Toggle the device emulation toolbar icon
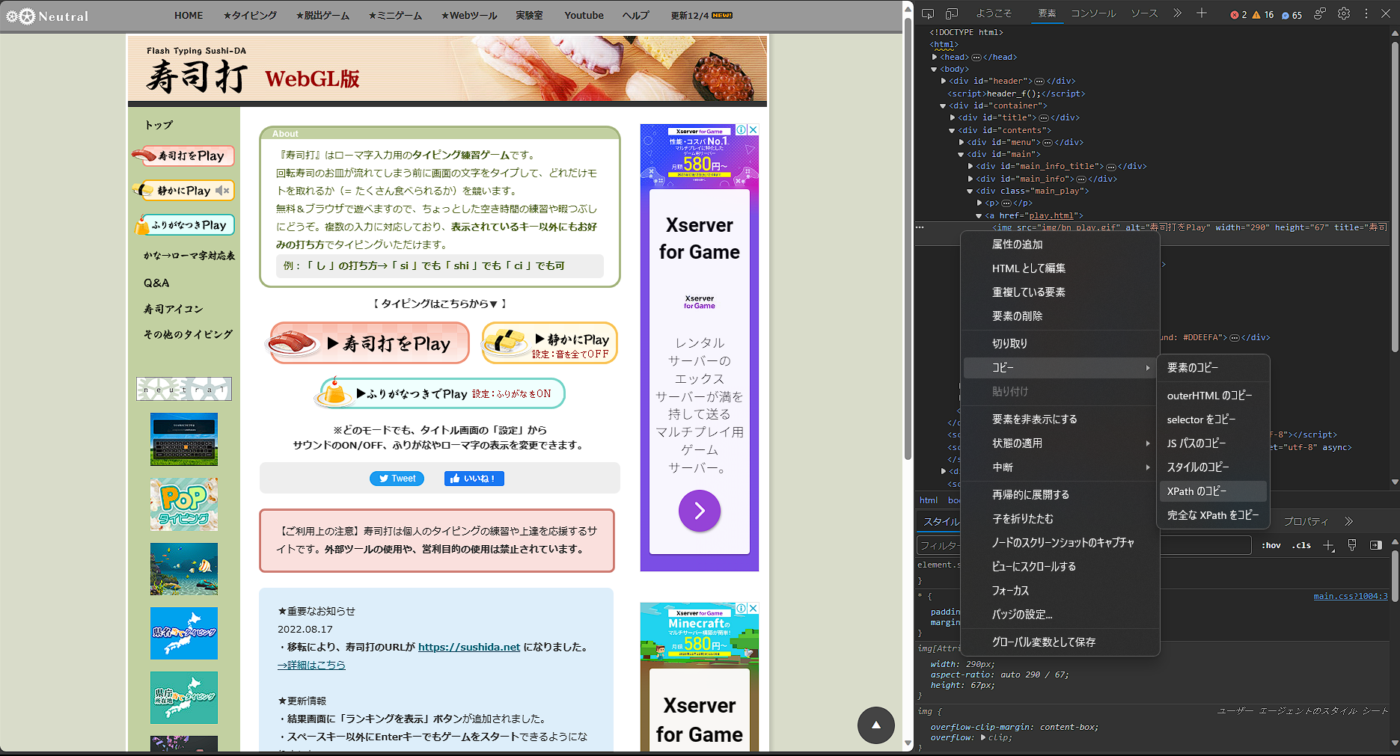This screenshot has height=756, width=1400. [x=950, y=13]
